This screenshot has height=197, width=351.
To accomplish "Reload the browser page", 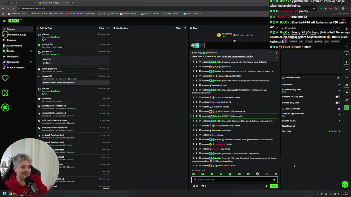I will coord(13,8).
